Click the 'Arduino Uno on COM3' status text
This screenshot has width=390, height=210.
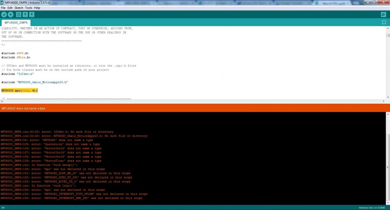point(372,208)
